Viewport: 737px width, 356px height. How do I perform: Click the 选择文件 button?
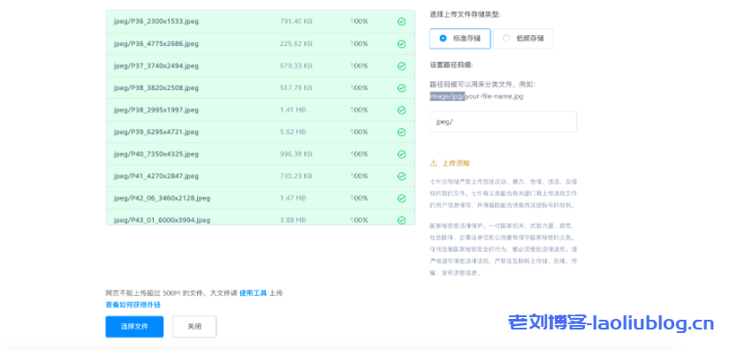click(x=134, y=327)
